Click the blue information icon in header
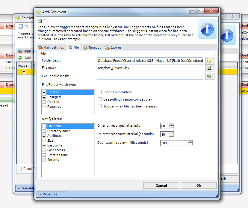The height and width of the screenshot is (208, 248). [x=207, y=29]
